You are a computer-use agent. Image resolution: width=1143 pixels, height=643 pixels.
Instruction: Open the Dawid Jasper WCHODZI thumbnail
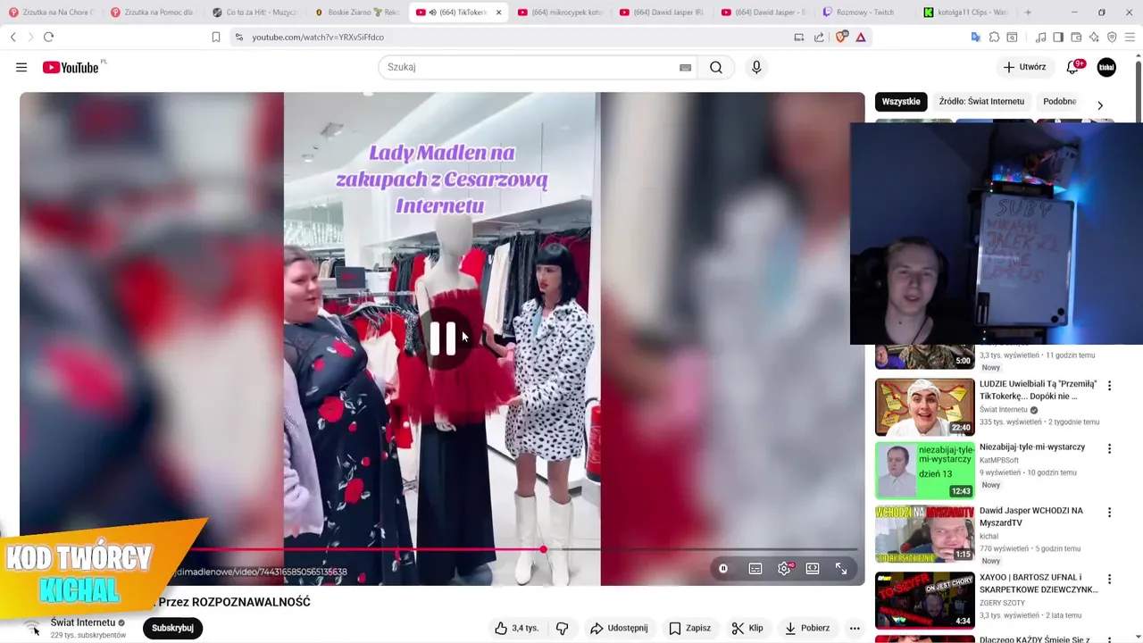tap(925, 534)
